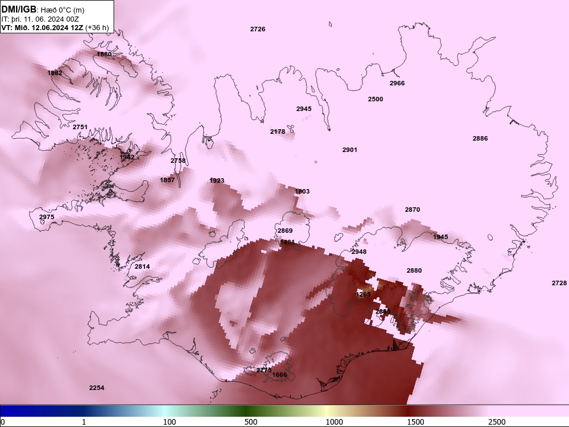569x427 pixels.
Task: Click the color scale bar above the legend labels
Action: click(x=284, y=410)
